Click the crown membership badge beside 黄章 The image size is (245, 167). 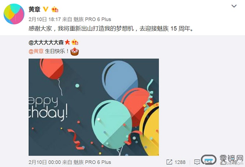[55, 9]
